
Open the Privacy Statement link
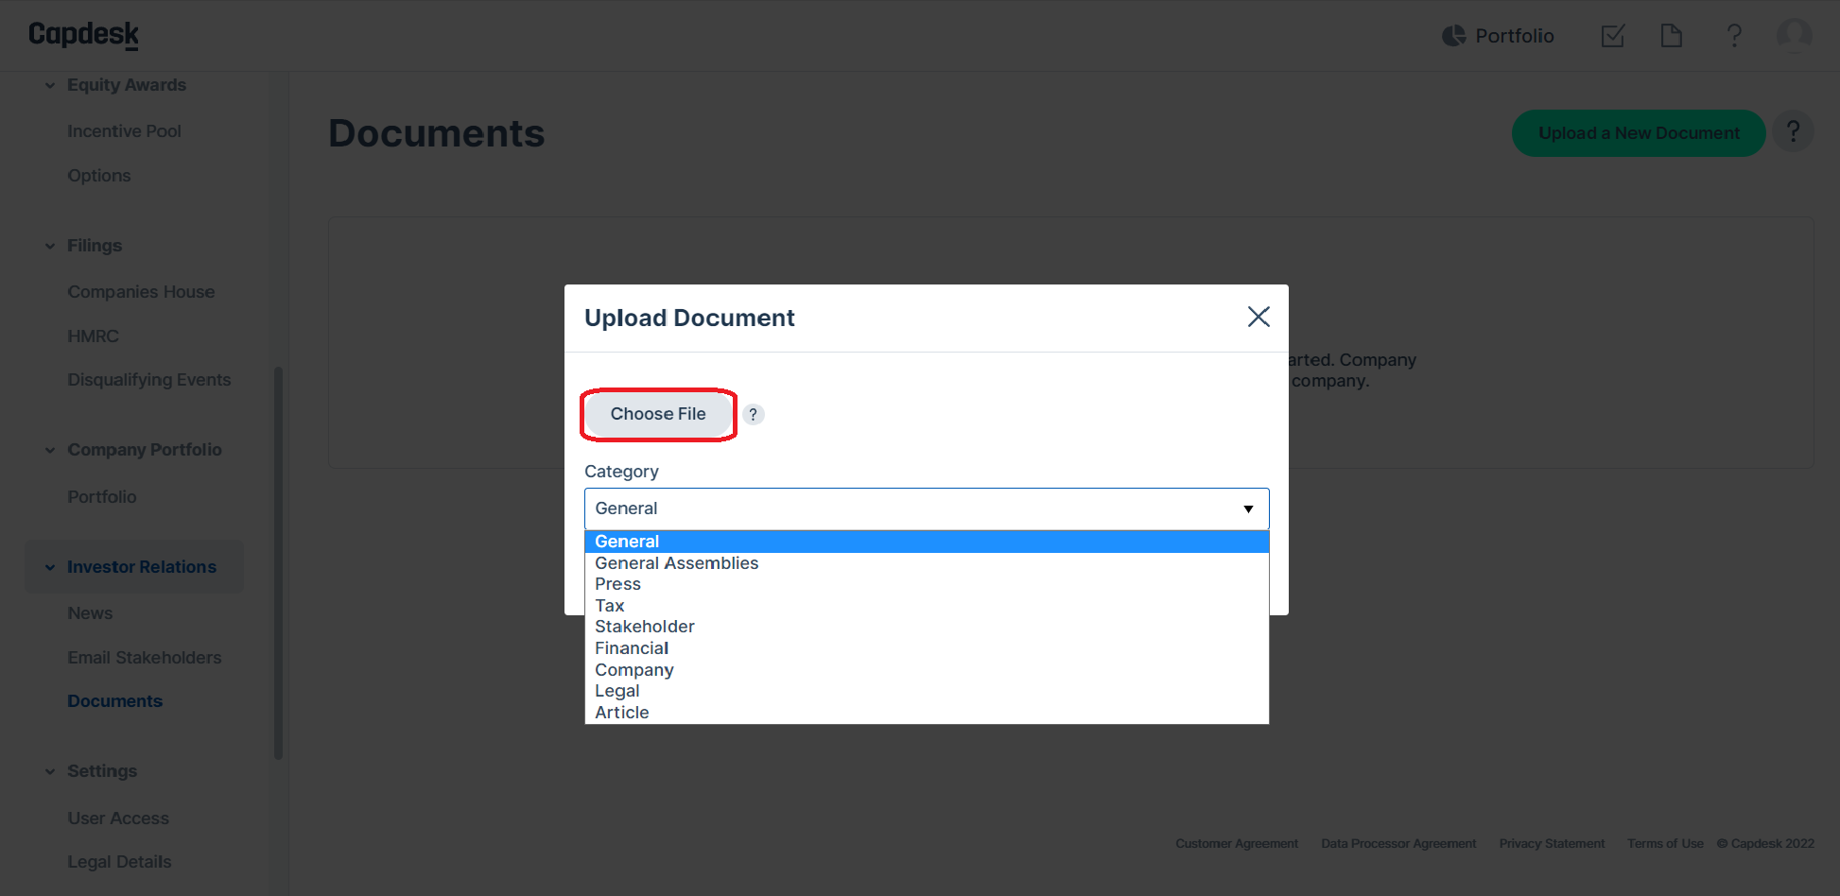(1552, 844)
